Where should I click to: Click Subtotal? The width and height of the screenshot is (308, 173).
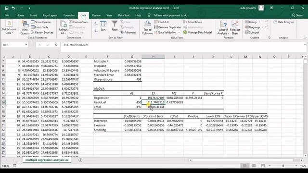(x=252, y=32)
